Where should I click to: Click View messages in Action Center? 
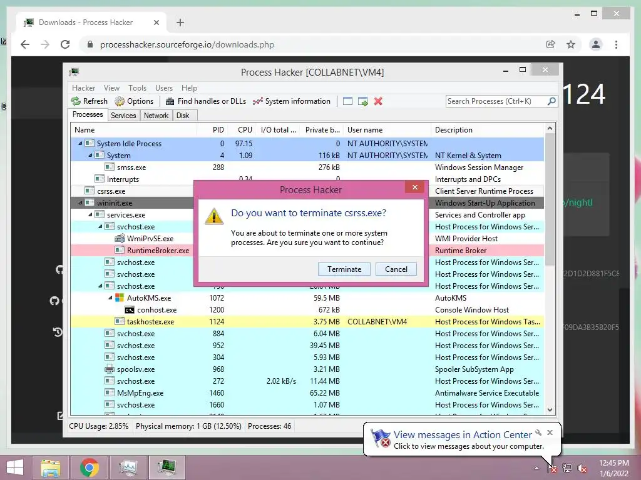(463, 435)
